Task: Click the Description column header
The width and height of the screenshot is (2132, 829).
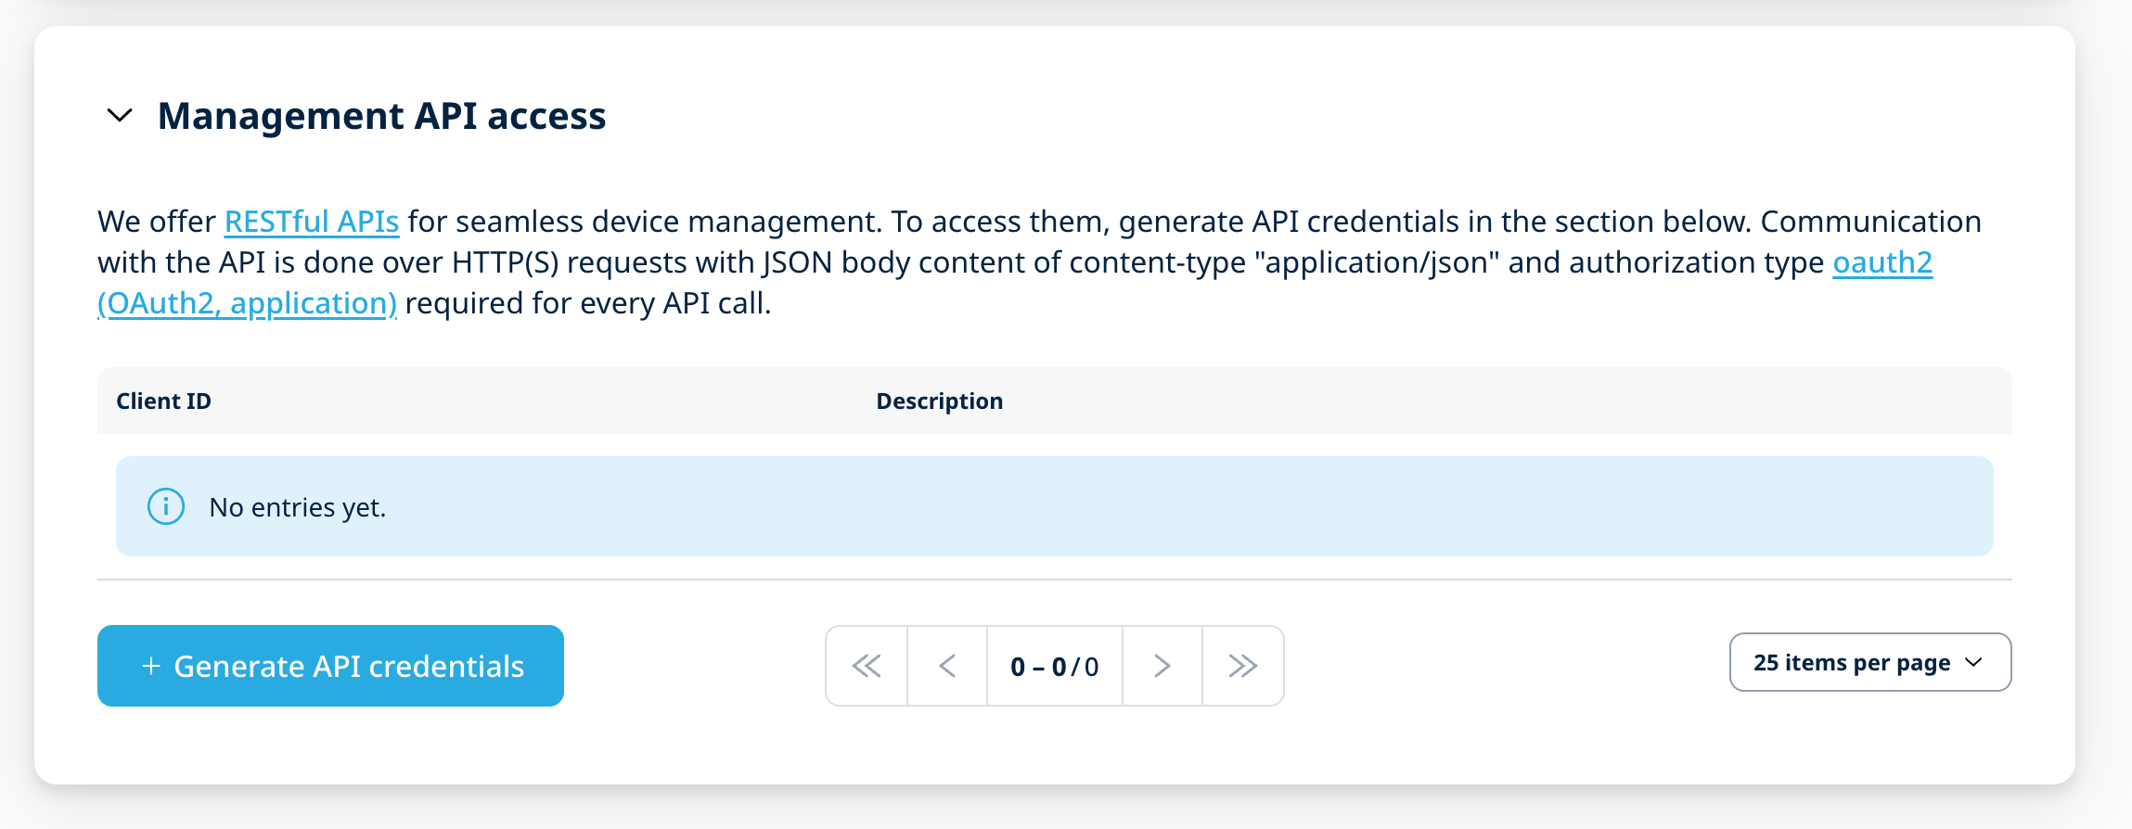Action: click(x=939, y=401)
